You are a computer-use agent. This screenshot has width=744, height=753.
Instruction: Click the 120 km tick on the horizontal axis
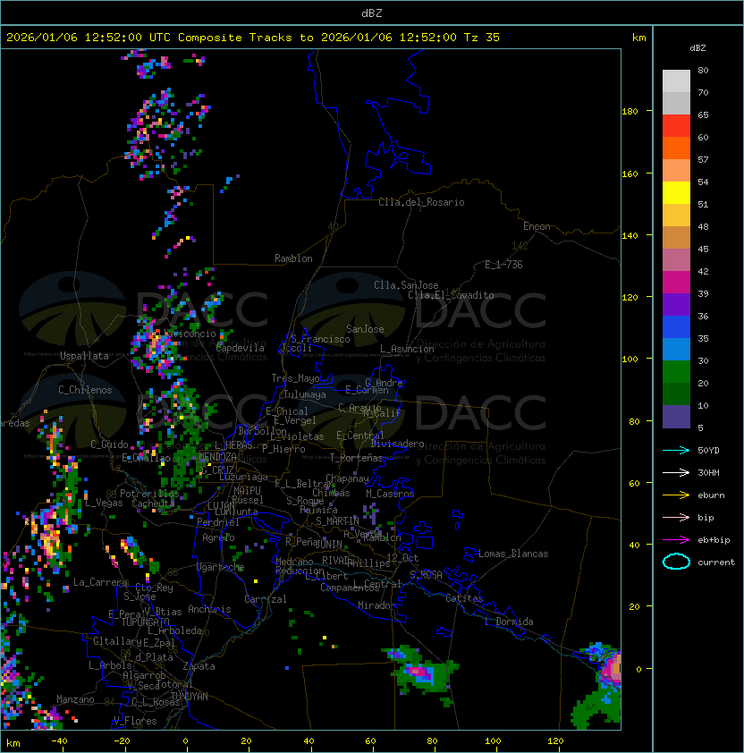pos(555,741)
